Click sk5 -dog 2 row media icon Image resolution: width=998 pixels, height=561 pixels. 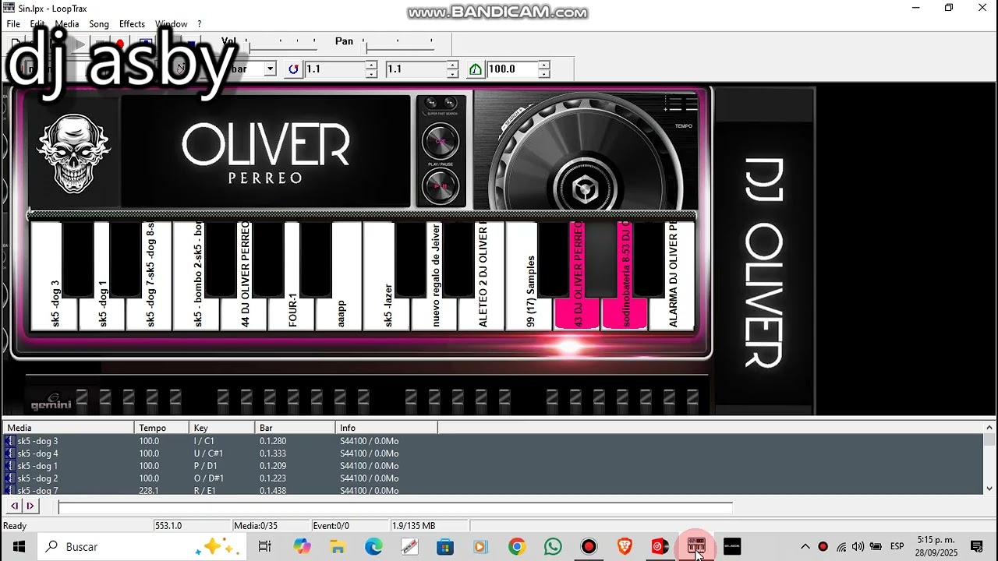click(10, 478)
